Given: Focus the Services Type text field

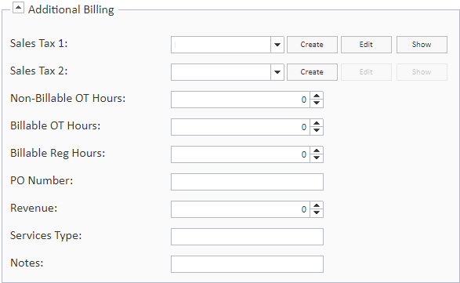Looking at the screenshot, I should pyautogui.click(x=248, y=237).
